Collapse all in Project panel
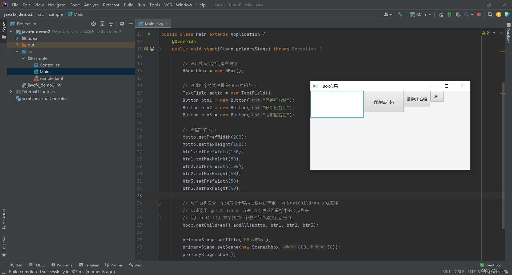The width and height of the screenshot is (512, 275). click(111, 24)
